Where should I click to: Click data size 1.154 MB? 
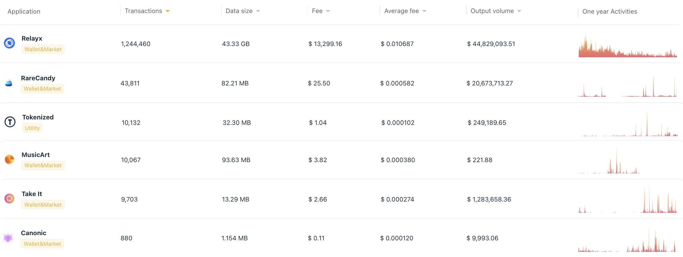pyautogui.click(x=235, y=238)
